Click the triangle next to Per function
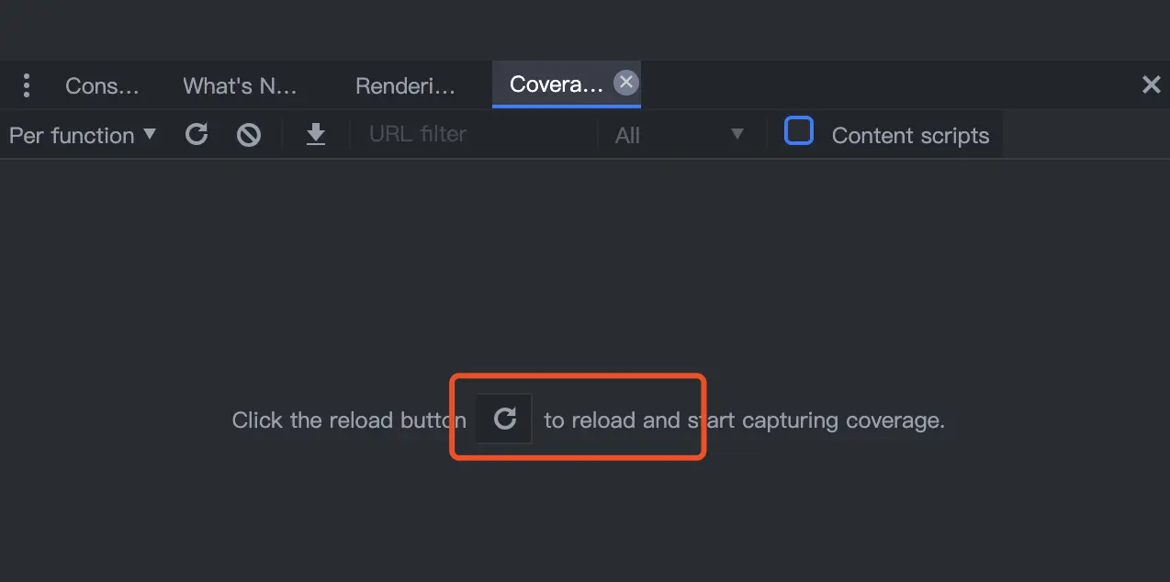 pos(150,134)
